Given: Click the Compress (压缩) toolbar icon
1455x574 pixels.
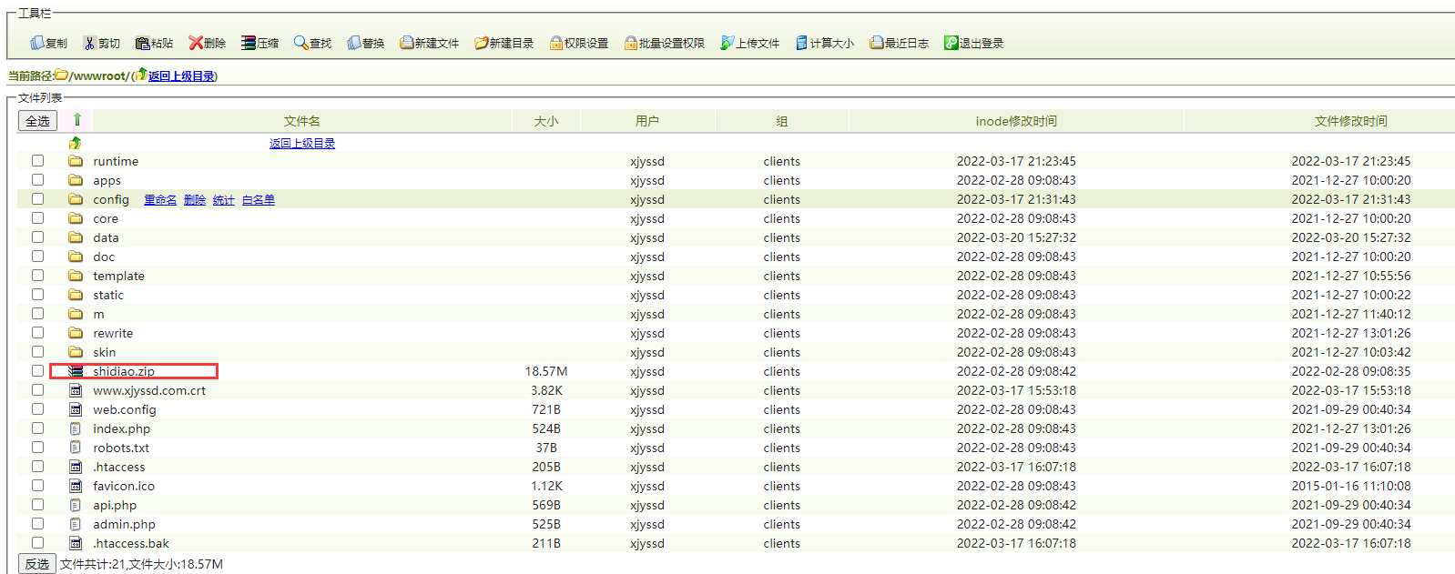Looking at the screenshot, I should pyautogui.click(x=248, y=43).
